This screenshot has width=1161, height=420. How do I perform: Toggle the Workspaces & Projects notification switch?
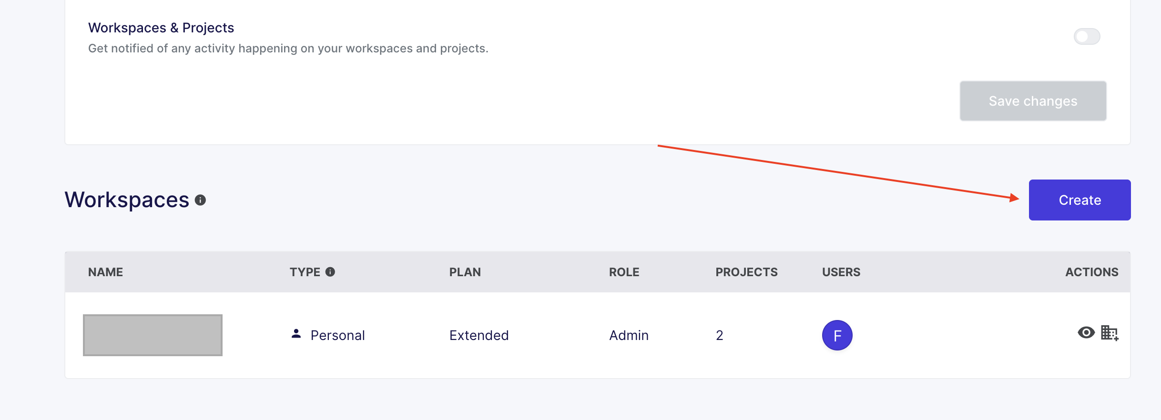1086,37
